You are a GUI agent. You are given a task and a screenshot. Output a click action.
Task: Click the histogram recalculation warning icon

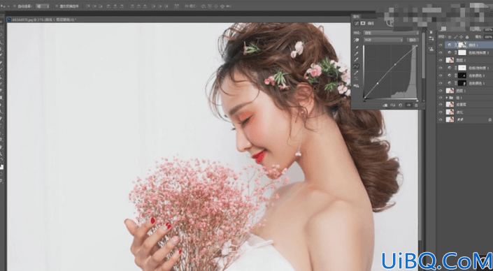click(x=356, y=86)
